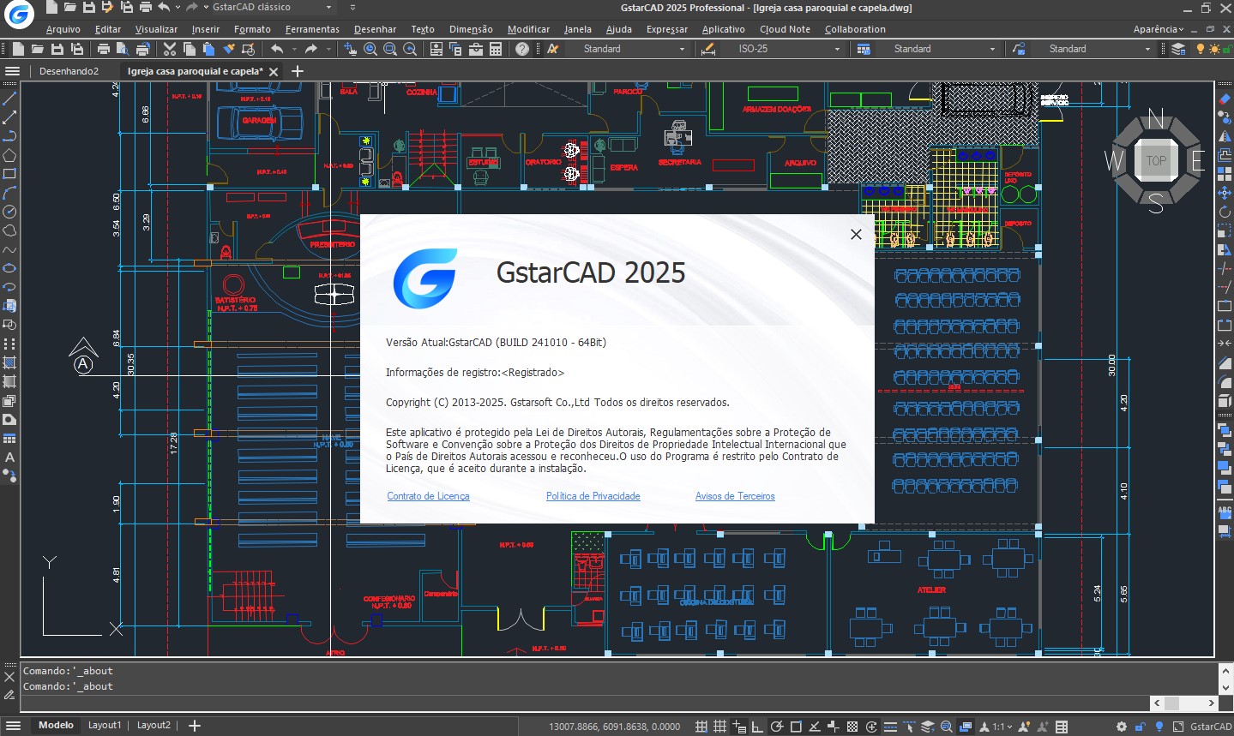Click Clean Screen icon in status bar

tap(1178, 727)
